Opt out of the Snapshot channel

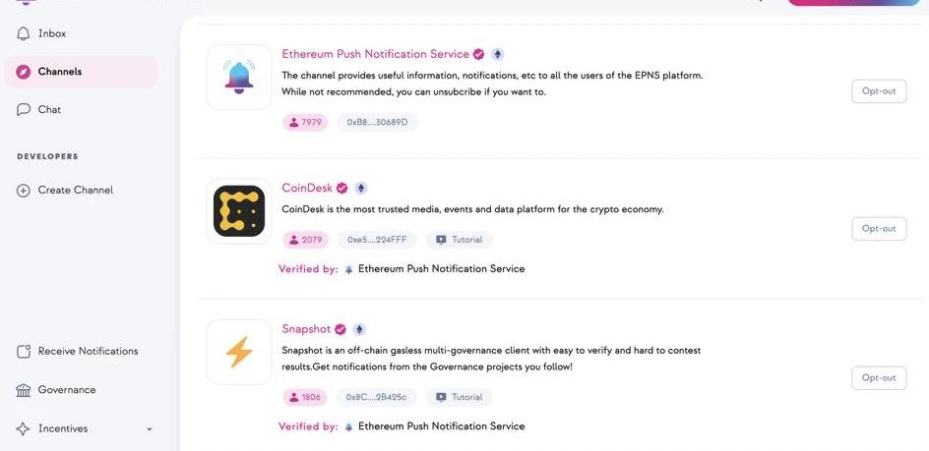click(x=878, y=378)
